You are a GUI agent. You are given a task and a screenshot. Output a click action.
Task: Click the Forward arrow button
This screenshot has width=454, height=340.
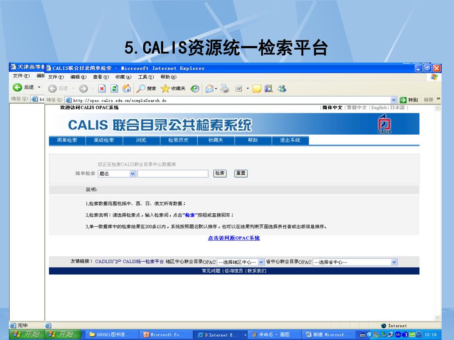[x=83, y=89]
